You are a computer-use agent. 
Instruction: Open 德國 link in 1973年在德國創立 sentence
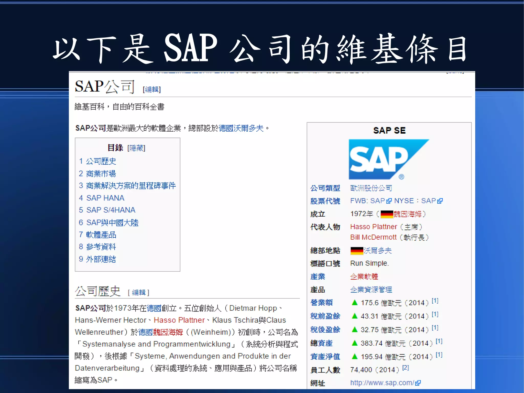(x=154, y=308)
